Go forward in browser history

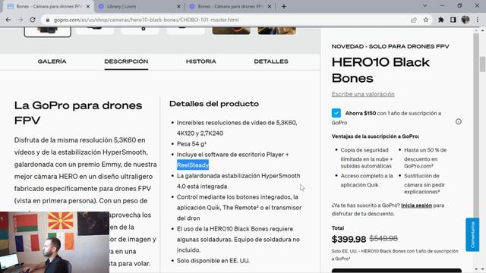(x=21, y=20)
